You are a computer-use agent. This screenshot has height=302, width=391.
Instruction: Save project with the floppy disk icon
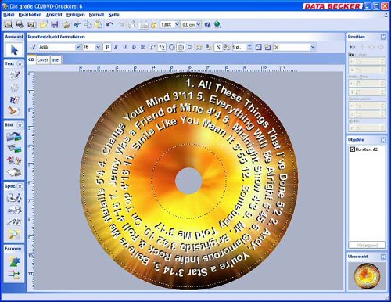point(55,25)
